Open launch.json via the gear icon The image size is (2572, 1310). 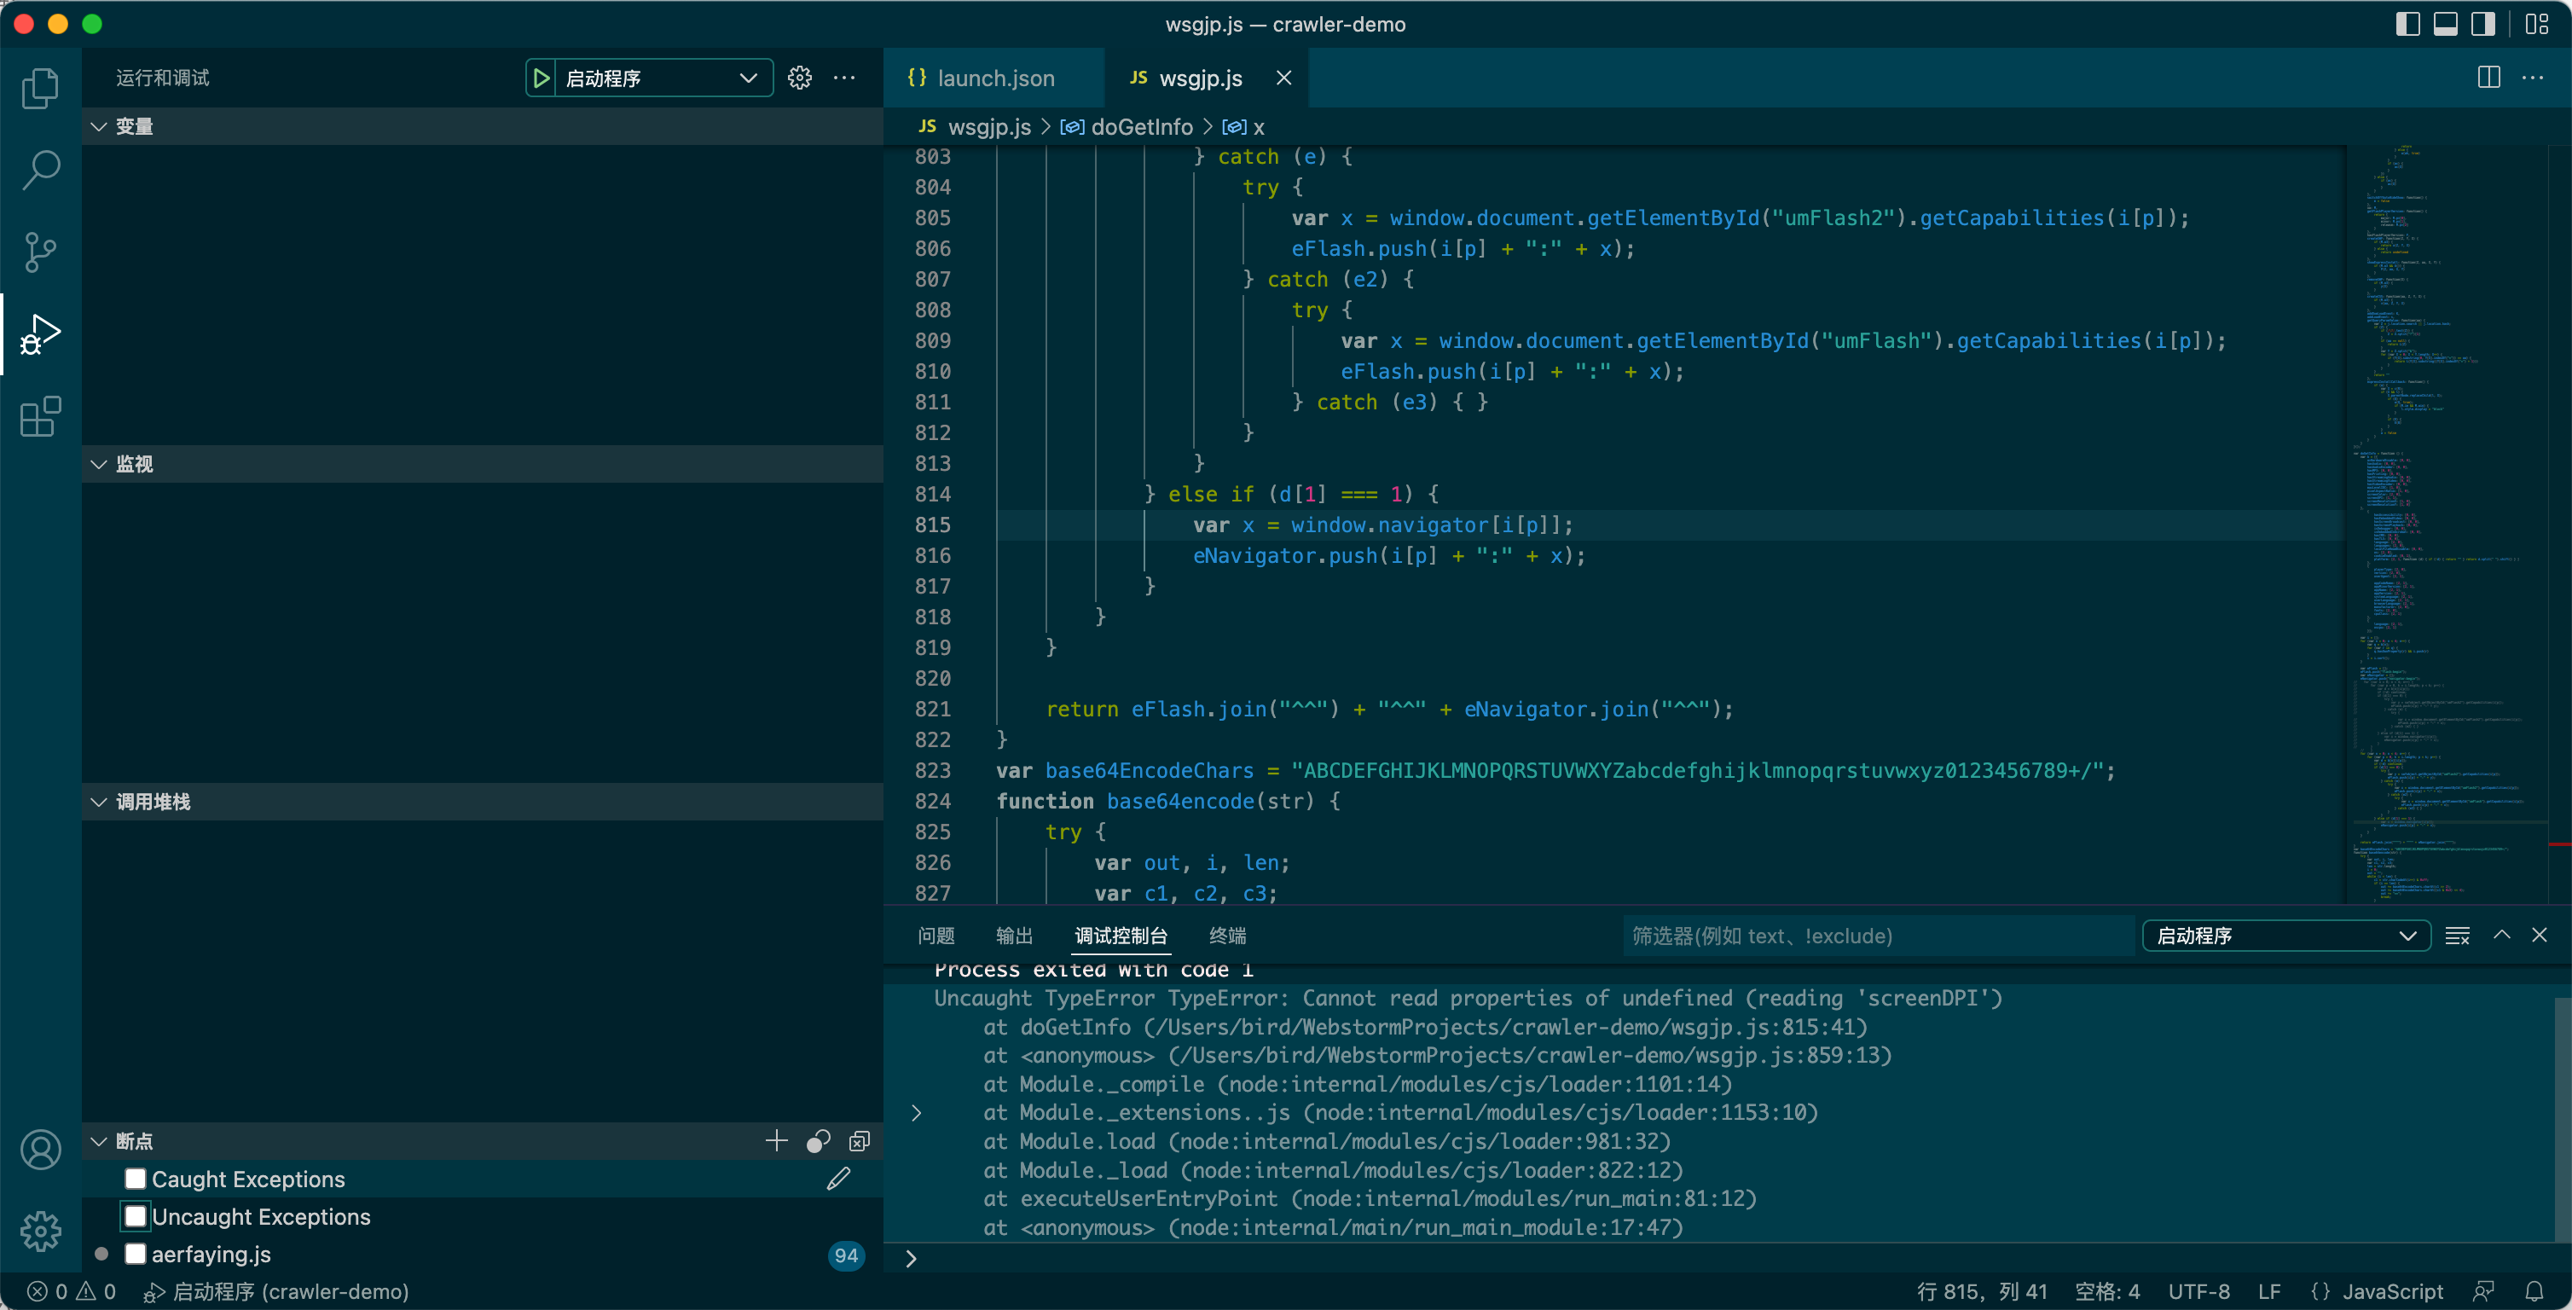(x=800, y=78)
